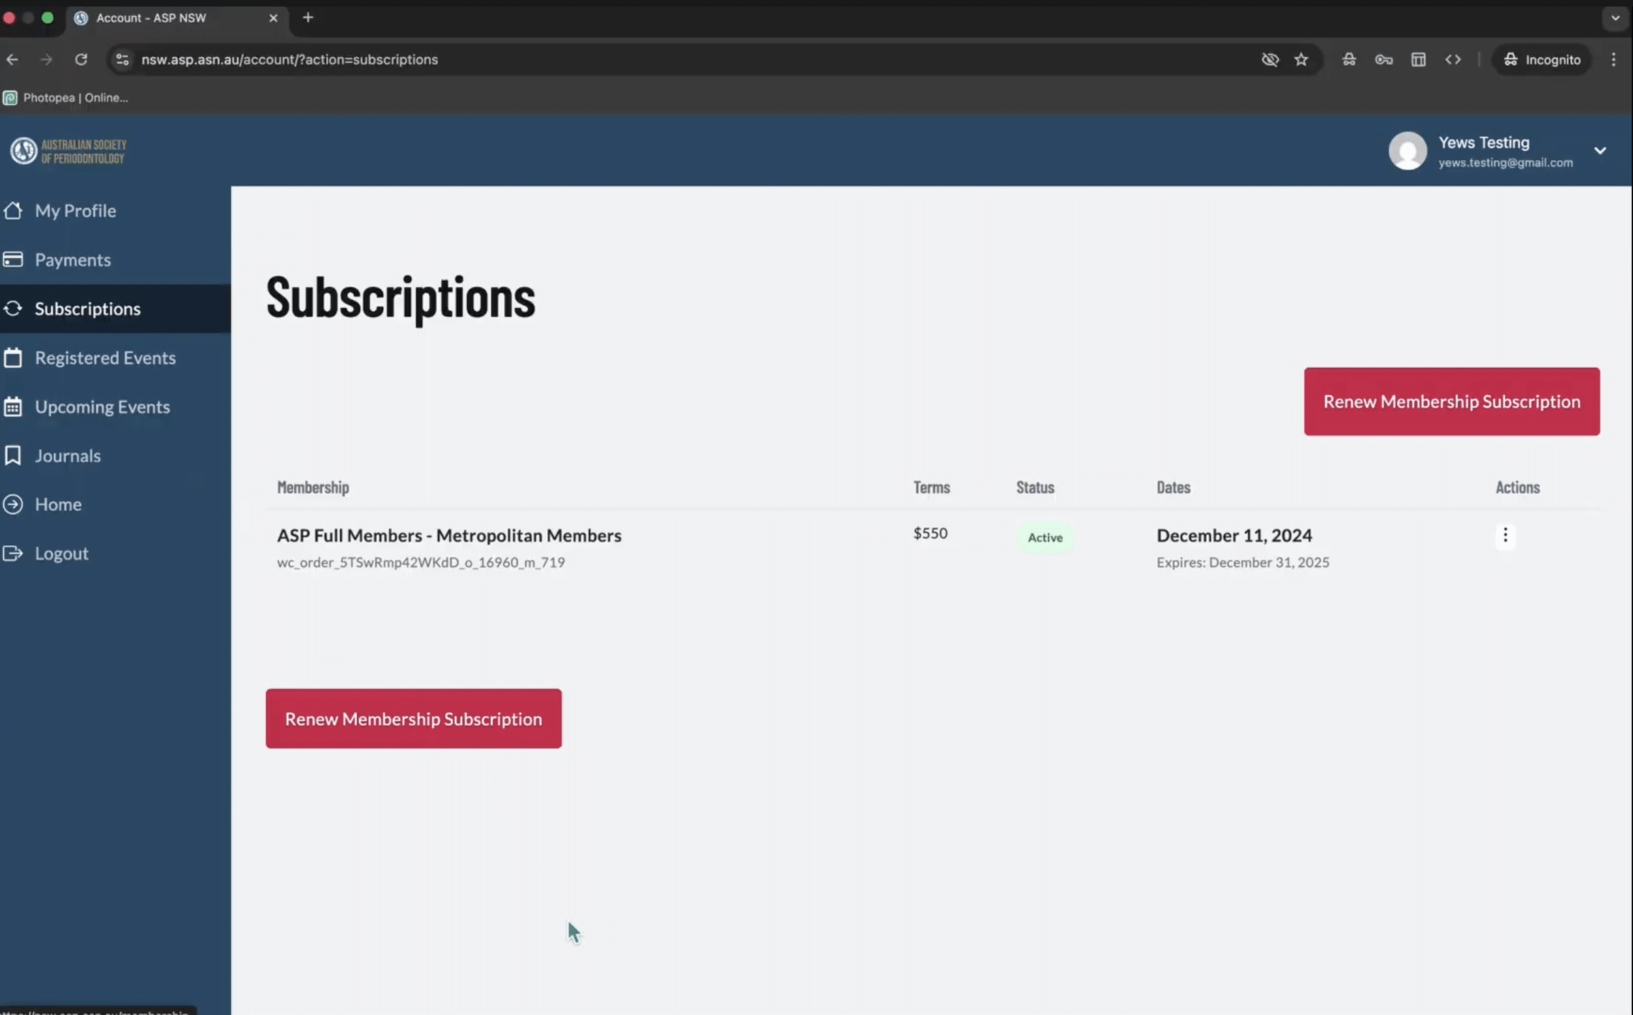1633x1015 pixels.
Task: Click the Active status badge
Action: [1045, 537]
